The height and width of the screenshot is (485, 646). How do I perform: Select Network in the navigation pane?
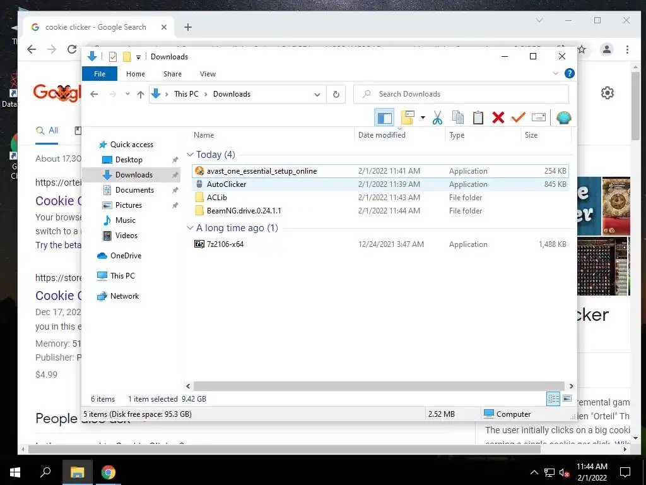(124, 296)
